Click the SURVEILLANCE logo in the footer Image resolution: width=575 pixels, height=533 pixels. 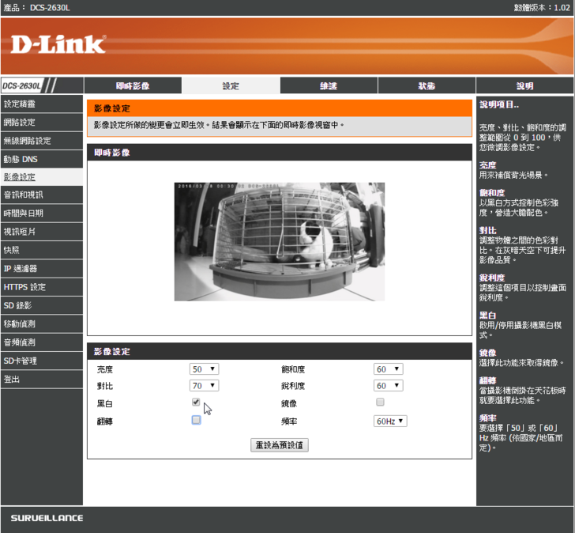(x=47, y=518)
